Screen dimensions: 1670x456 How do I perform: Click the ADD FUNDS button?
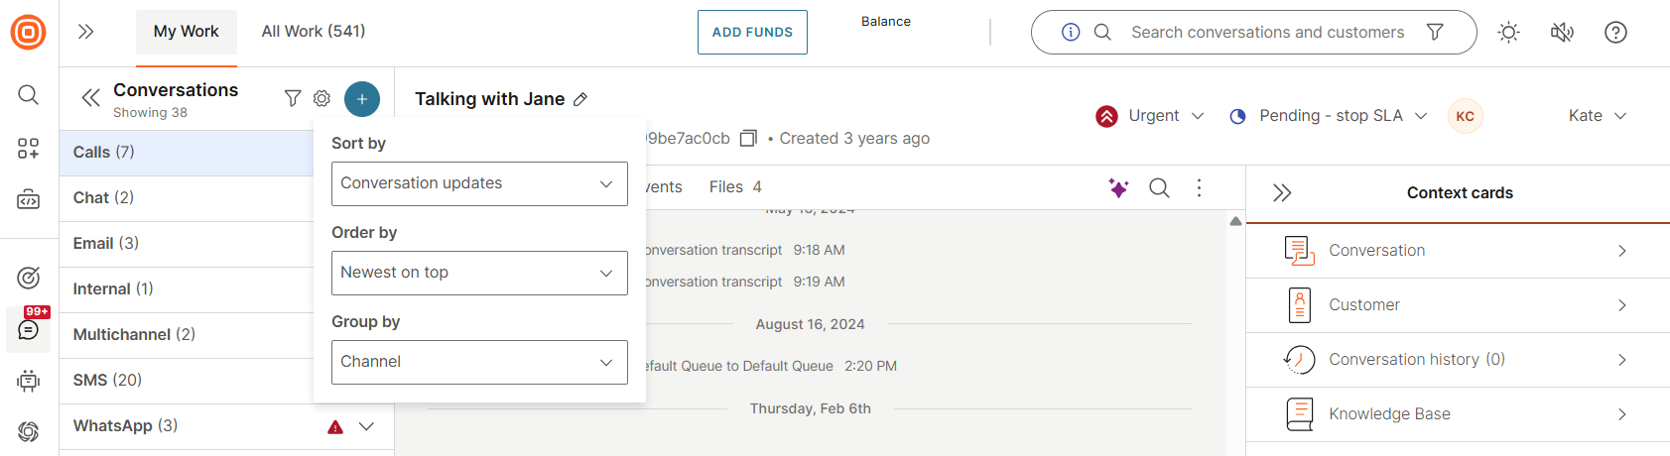point(752,33)
